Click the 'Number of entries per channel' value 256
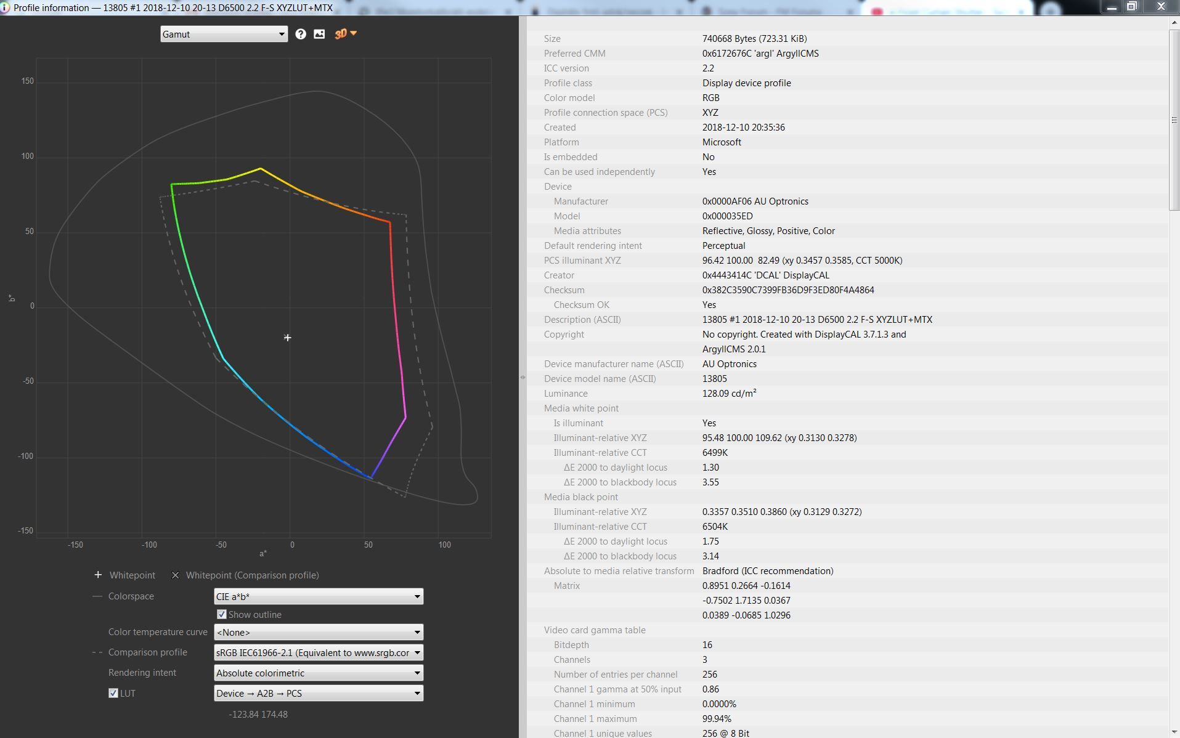Viewport: 1180px width, 738px height. click(x=709, y=675)
